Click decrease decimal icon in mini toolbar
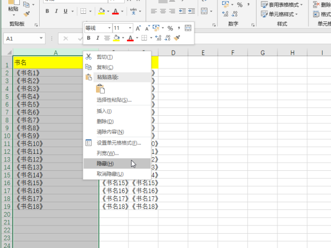Image resolution: width=331 pixels, height=248 pixels. (x=167, y=38)
